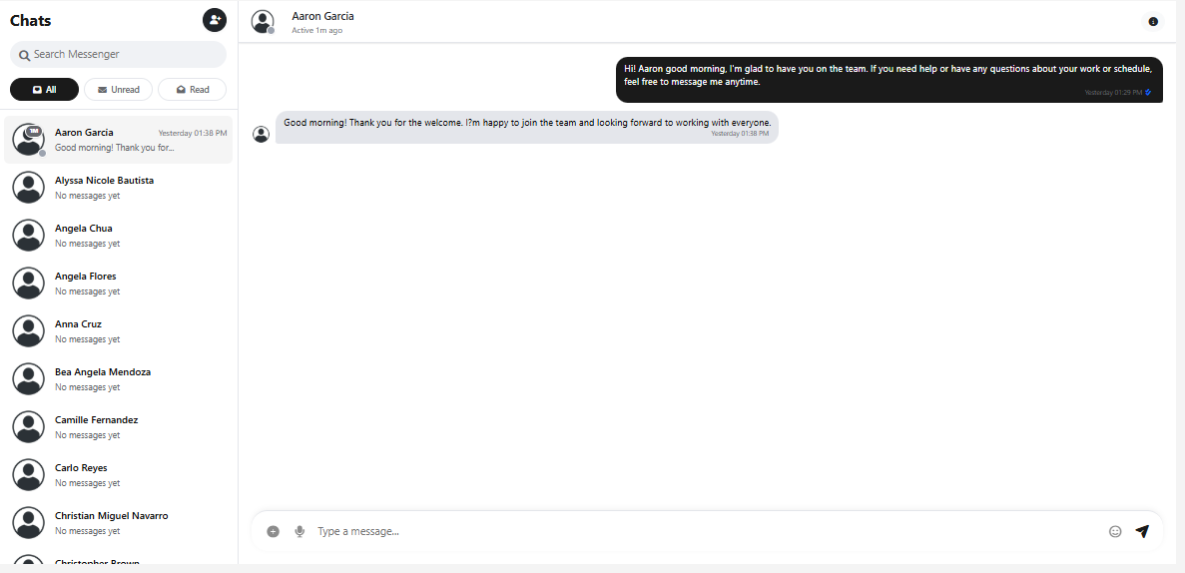1185x573 pixels.
Task: Click Aaron Garcia's avatar in chat header
Action: [x=263, y=21]
